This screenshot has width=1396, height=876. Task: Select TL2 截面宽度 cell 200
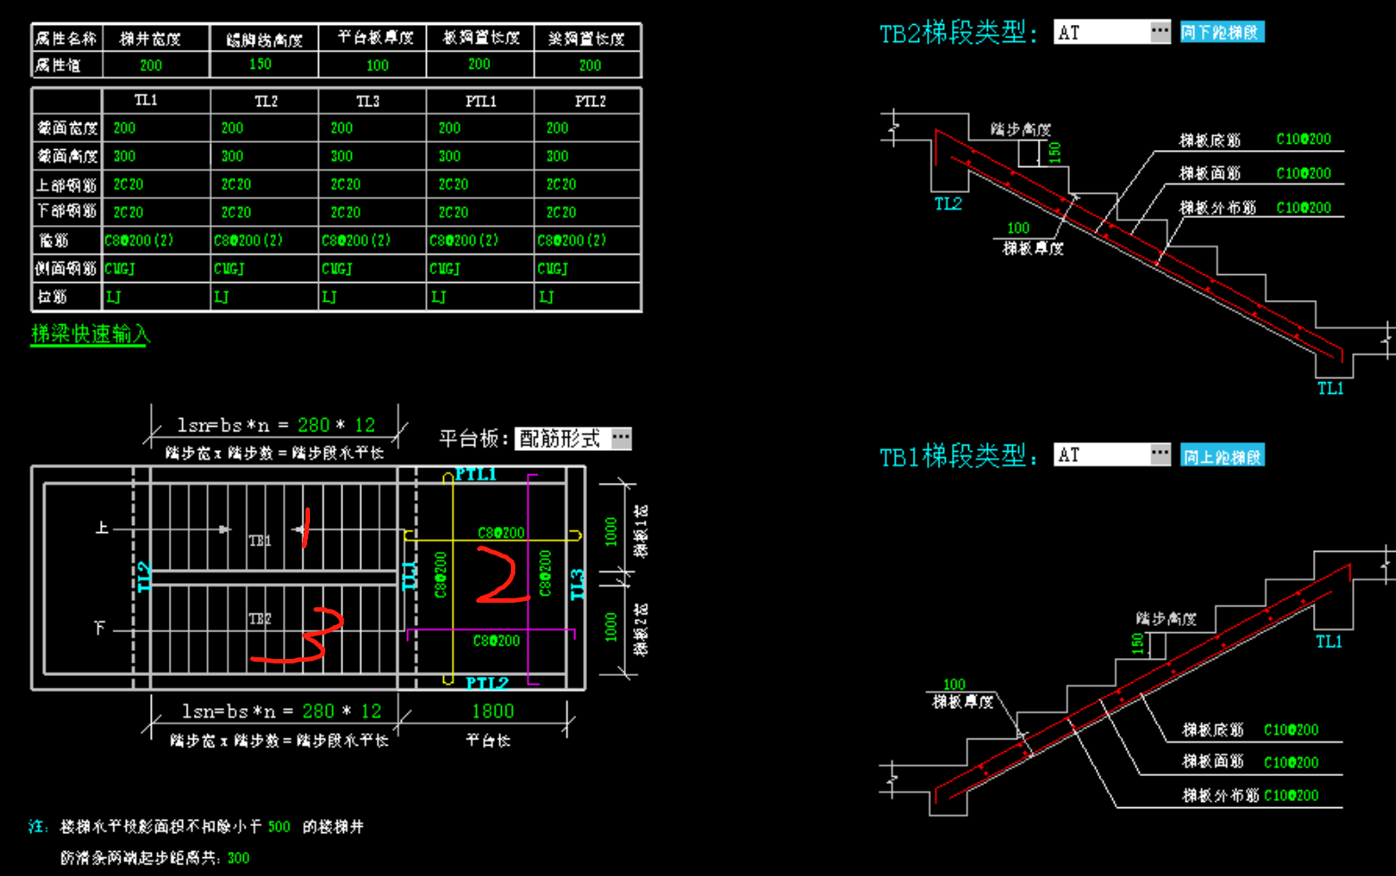pos(232,128)
